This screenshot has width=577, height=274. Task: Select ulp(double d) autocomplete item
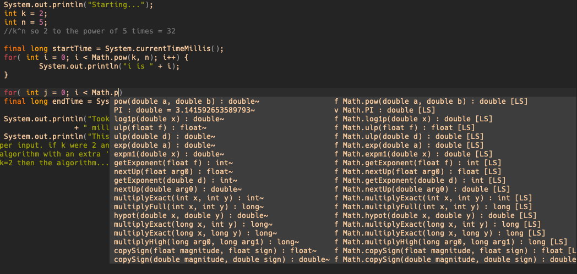coord(344,136)
